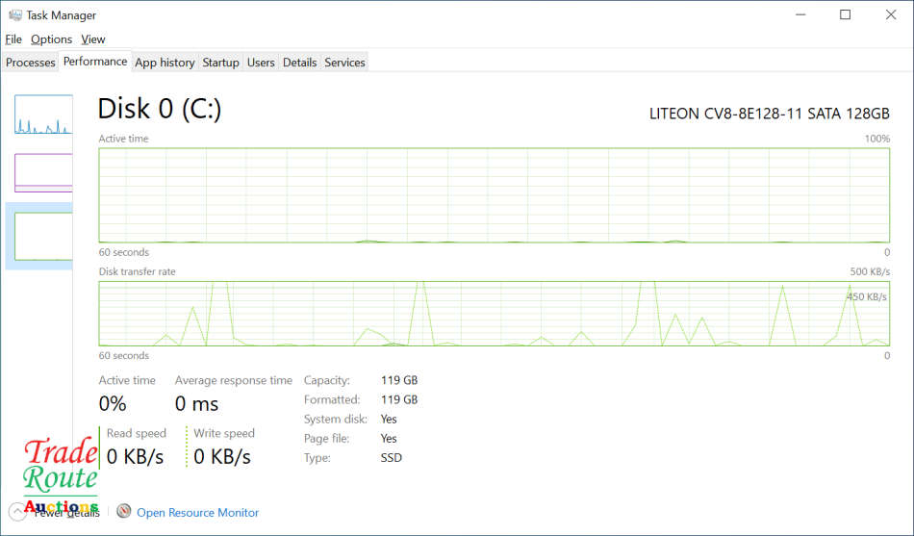Image resolution: width=914 pixels, height=536 pixels.
Task: Open the View menu
Action: point(93,39)
